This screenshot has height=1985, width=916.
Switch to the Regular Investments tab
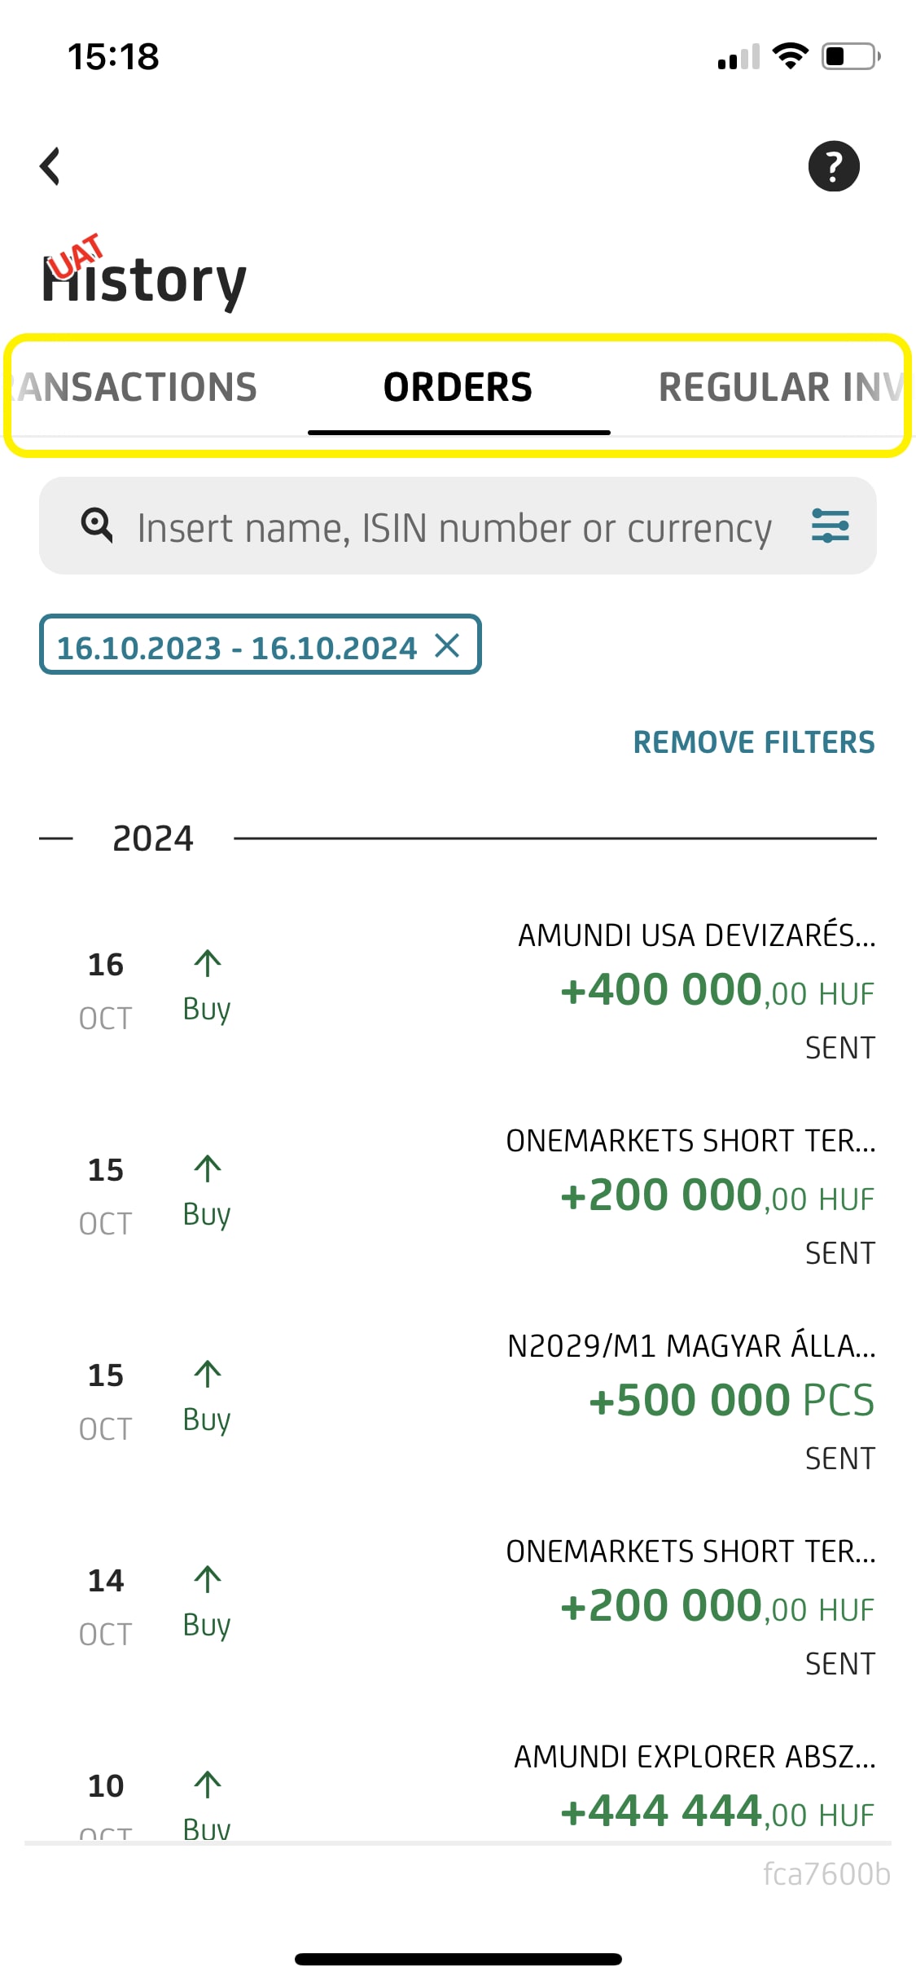(x=778, y=388)
